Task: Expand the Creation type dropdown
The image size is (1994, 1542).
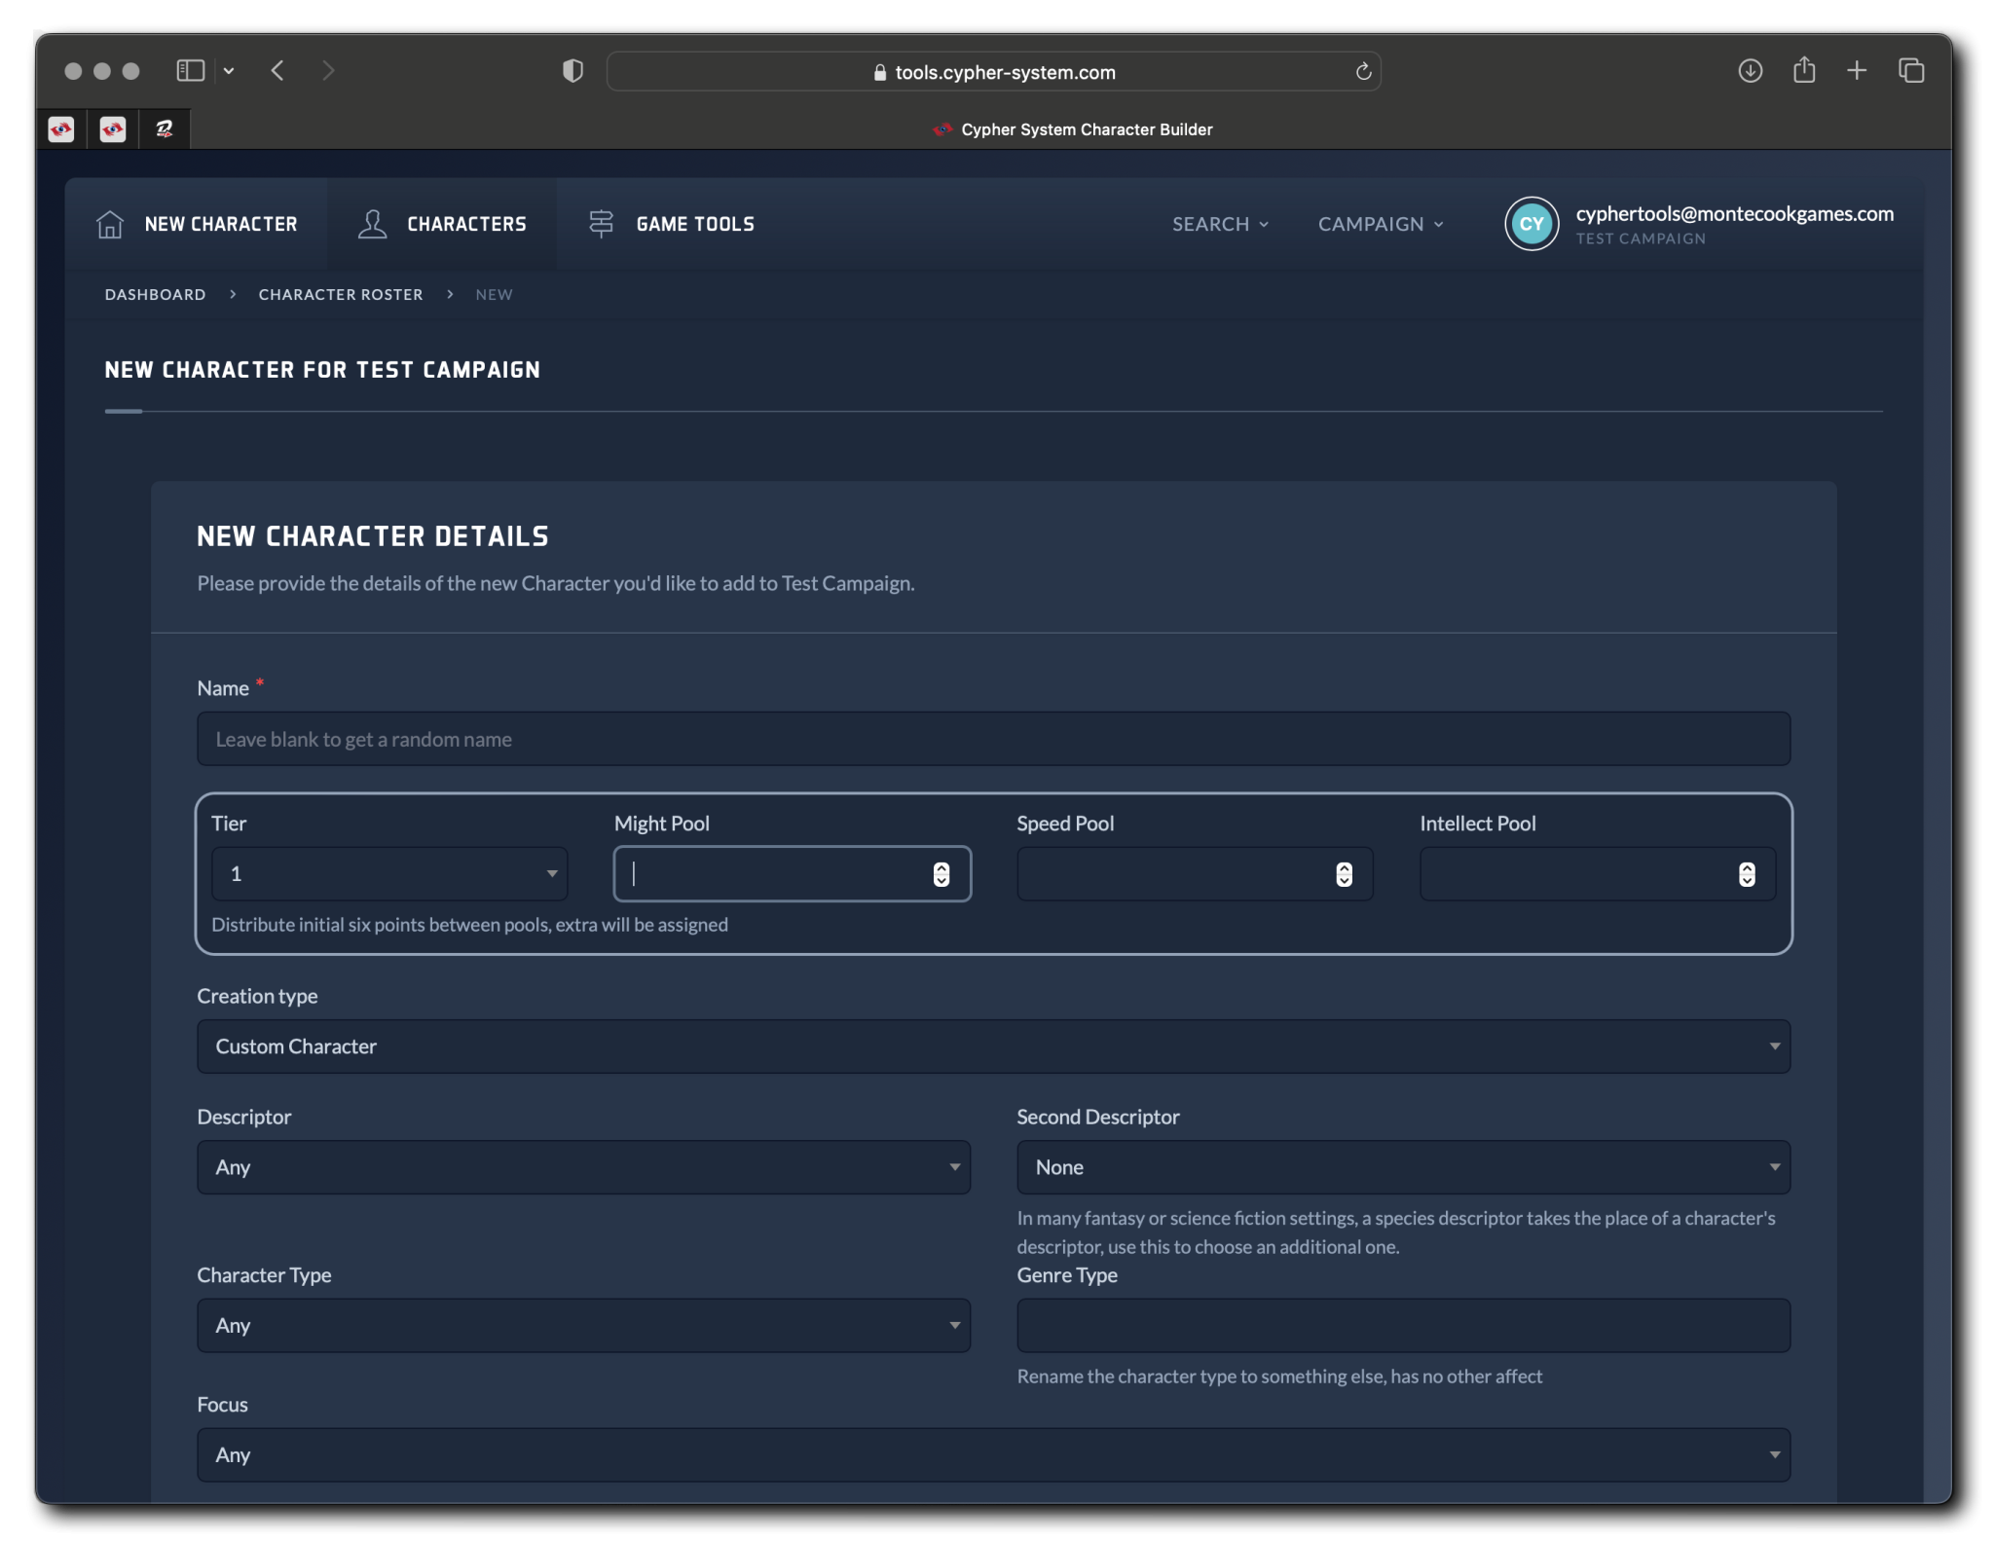Action: [993, 1046]
